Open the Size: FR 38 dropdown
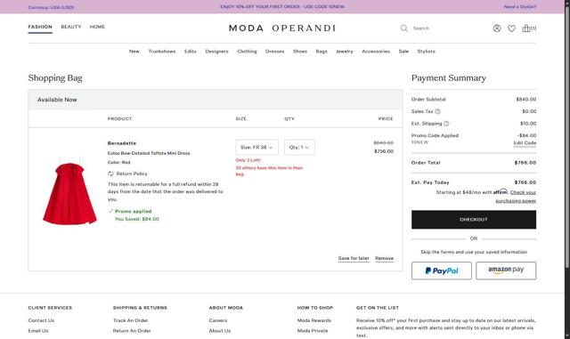This screenshot has width=570, height=339. tap(256, 147)
